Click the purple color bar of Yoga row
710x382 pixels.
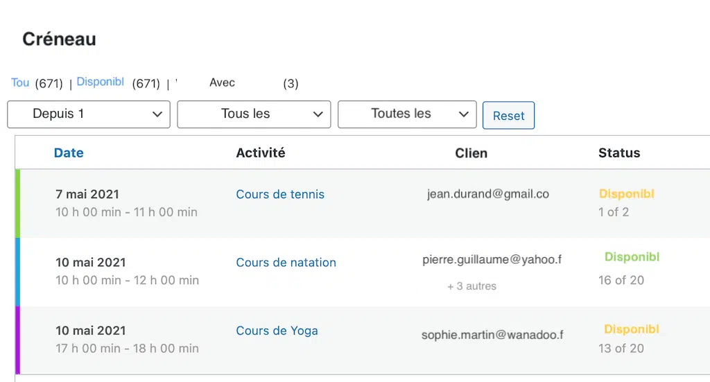pos(17,340)
